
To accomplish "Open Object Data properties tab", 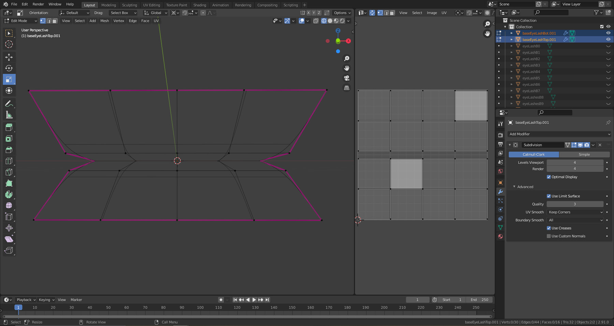I will pyautogui.click(x=500, y=227).
